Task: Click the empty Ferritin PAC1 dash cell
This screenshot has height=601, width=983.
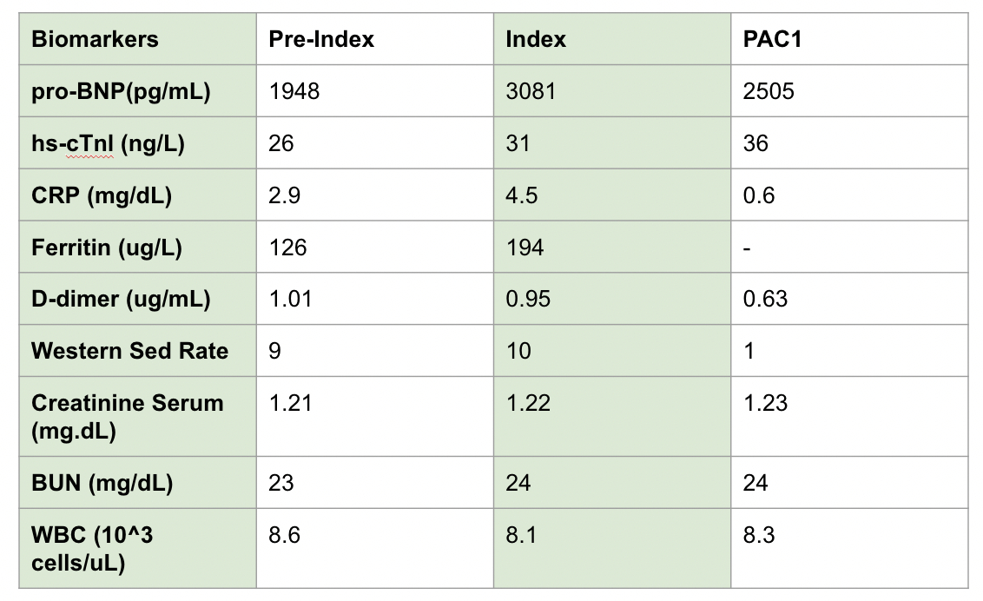Action: (x=747, y=248)
